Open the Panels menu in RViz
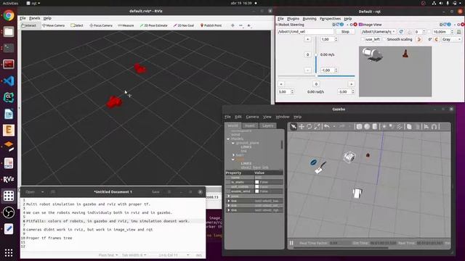465x261 pixels. 34,18
